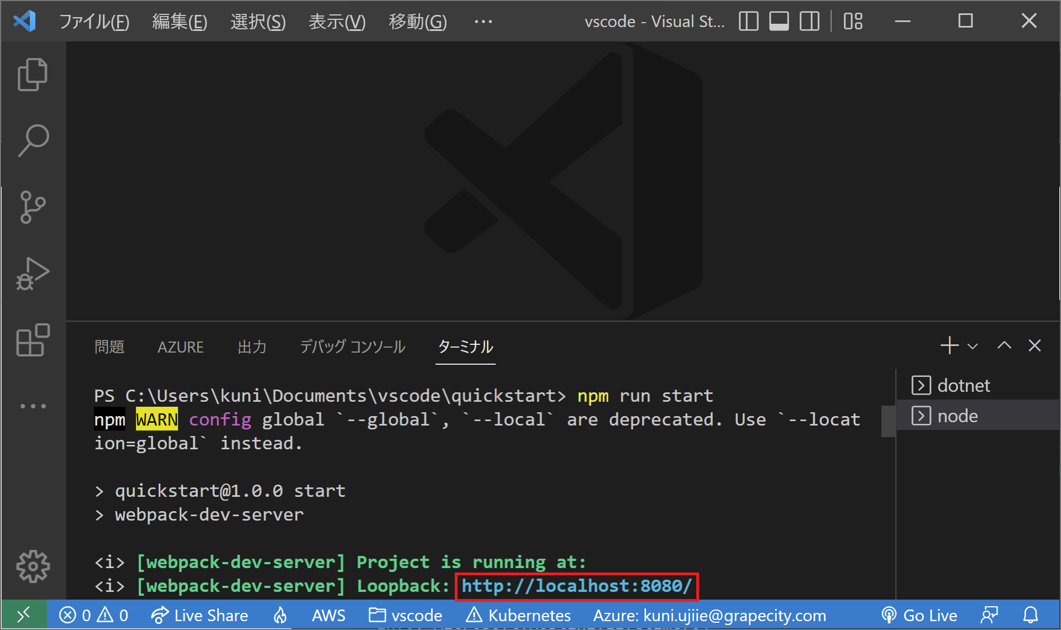Switch to the 問題 panel tab
Image resolution: width=1061 pixels, height=630 pixels.
click(109, 347)
